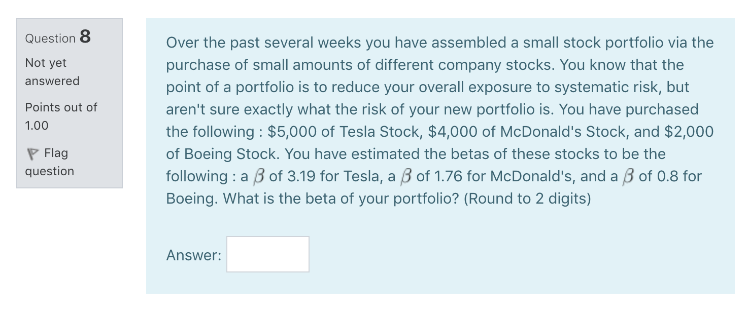This screenshot has width=748, height=314.
Task: Click the beta symbol before 3.19
Action: (259, 176)
